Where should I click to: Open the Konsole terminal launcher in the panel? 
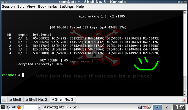point(14,107)
